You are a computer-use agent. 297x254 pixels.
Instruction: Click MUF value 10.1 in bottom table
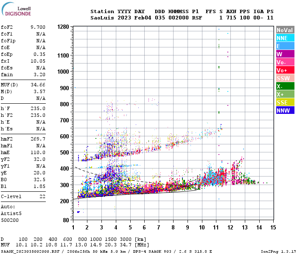click(22, 245)
